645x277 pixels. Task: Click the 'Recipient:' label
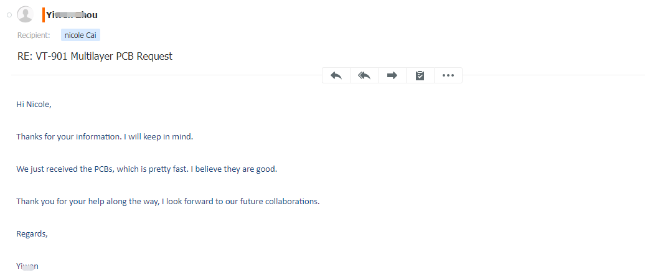(34, 35)
